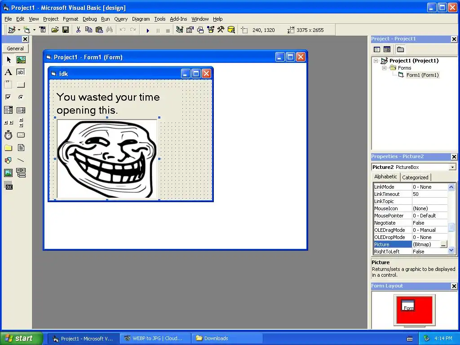460x345 pixels.
Task: Toggle Folders in the Project panel
Action: tap(400, 49)
